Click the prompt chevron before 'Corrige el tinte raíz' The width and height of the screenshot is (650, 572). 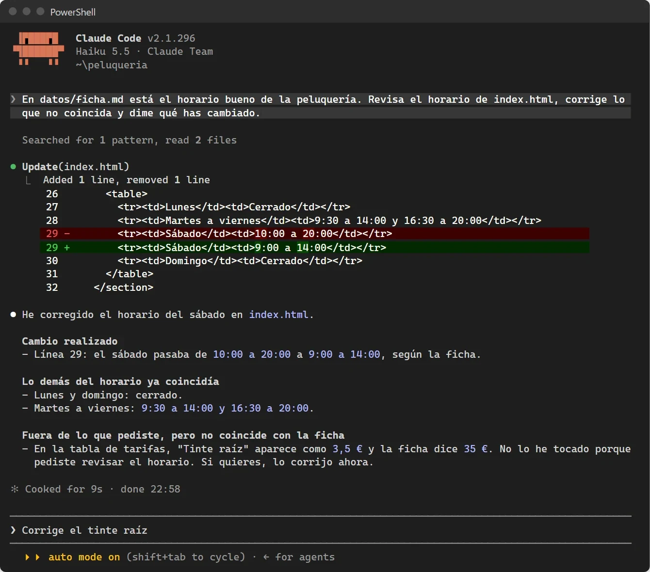[14, 530]
